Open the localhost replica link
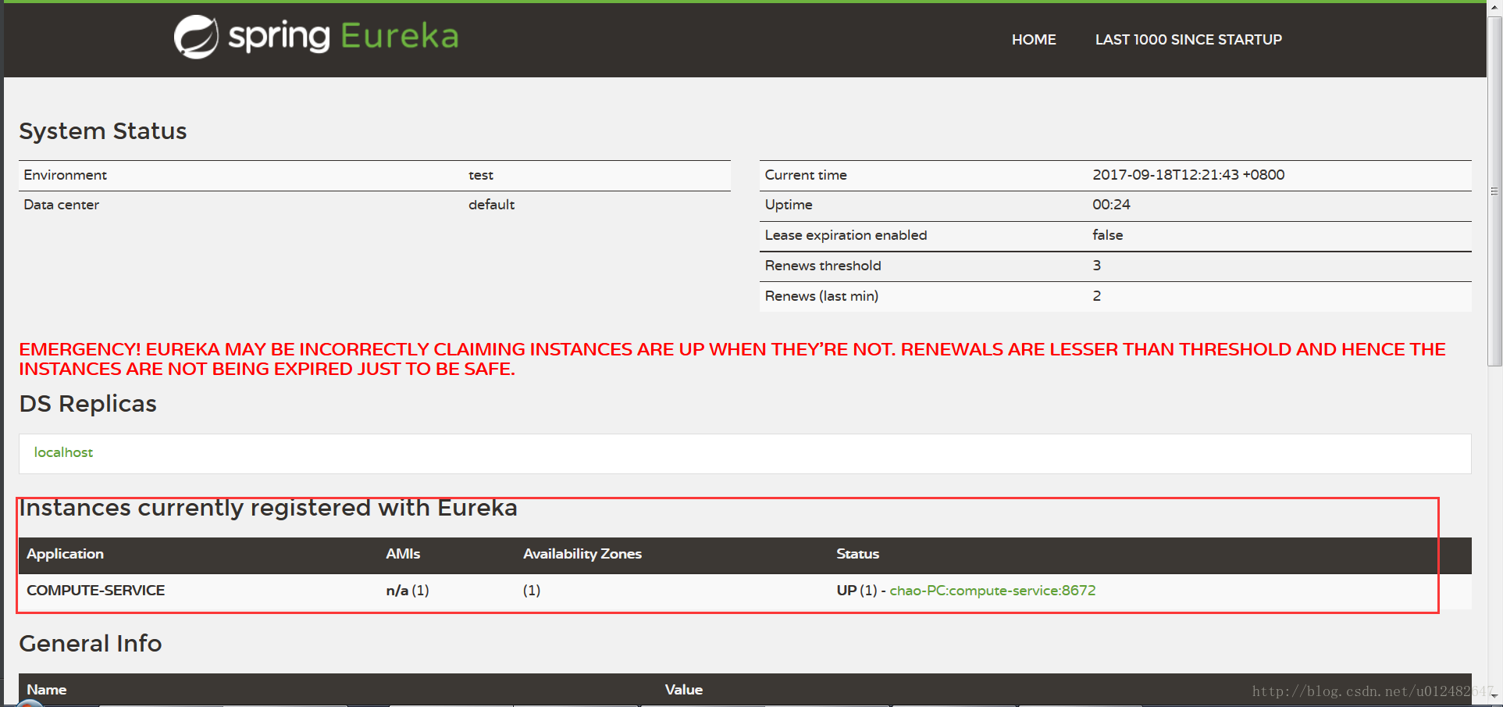Image resolution: width=1503 pixels, height=707 pixels. click(63, 452)
